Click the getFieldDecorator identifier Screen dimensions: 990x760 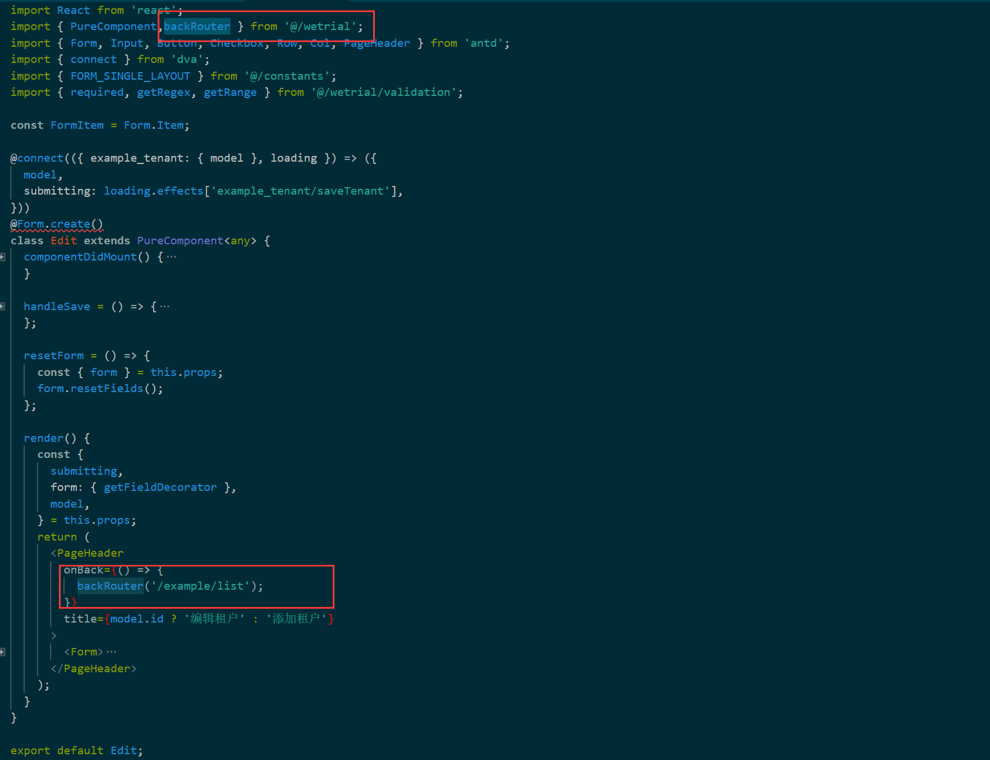(x=161, y=487)
